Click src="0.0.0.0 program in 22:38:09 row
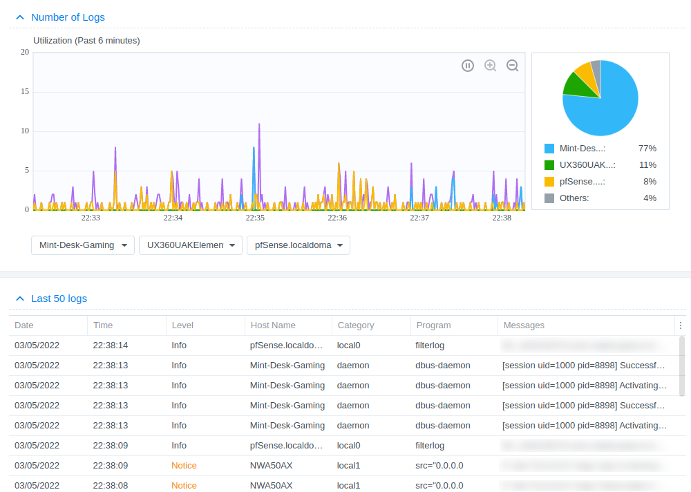Screen dimensions: 691x492 tap(439, 466)
